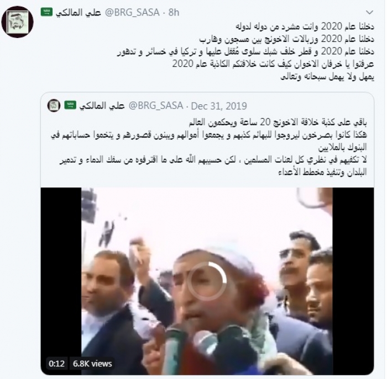
Task: Open the quoted tweet's display name علي المالكي
Action: (x=102, y=106)
